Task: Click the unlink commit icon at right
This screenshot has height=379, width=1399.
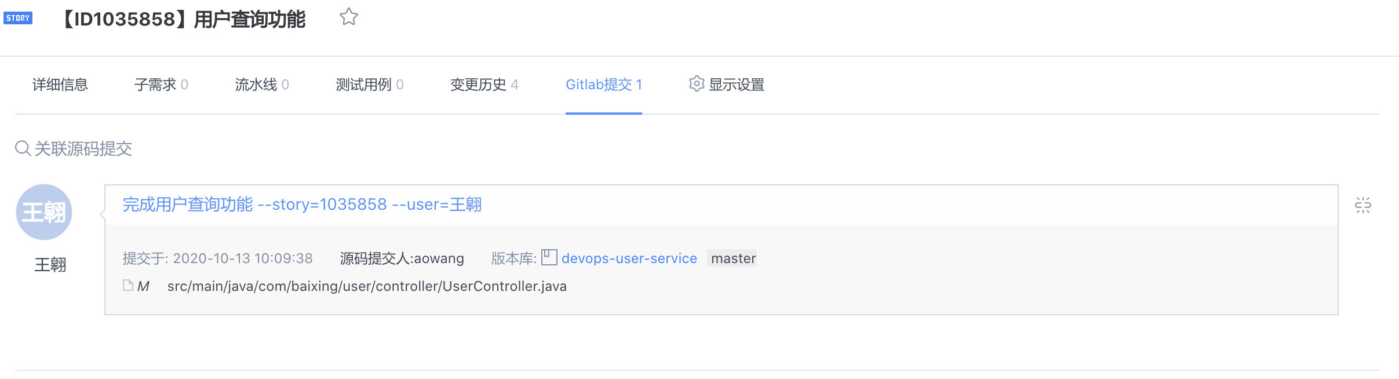Action: pos(1363,205)
